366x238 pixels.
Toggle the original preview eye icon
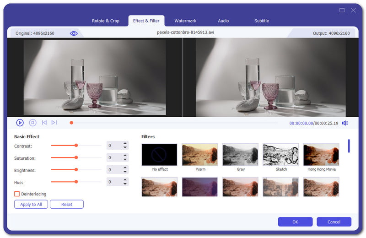74,33
